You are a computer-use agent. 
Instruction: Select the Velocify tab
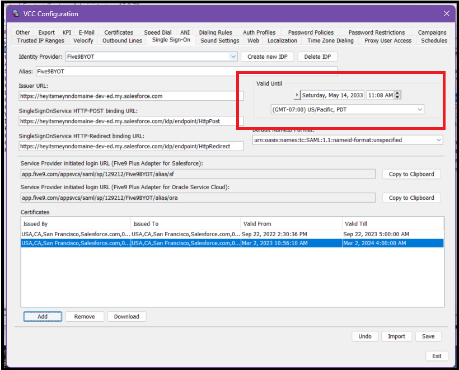[x=83, y=40]
